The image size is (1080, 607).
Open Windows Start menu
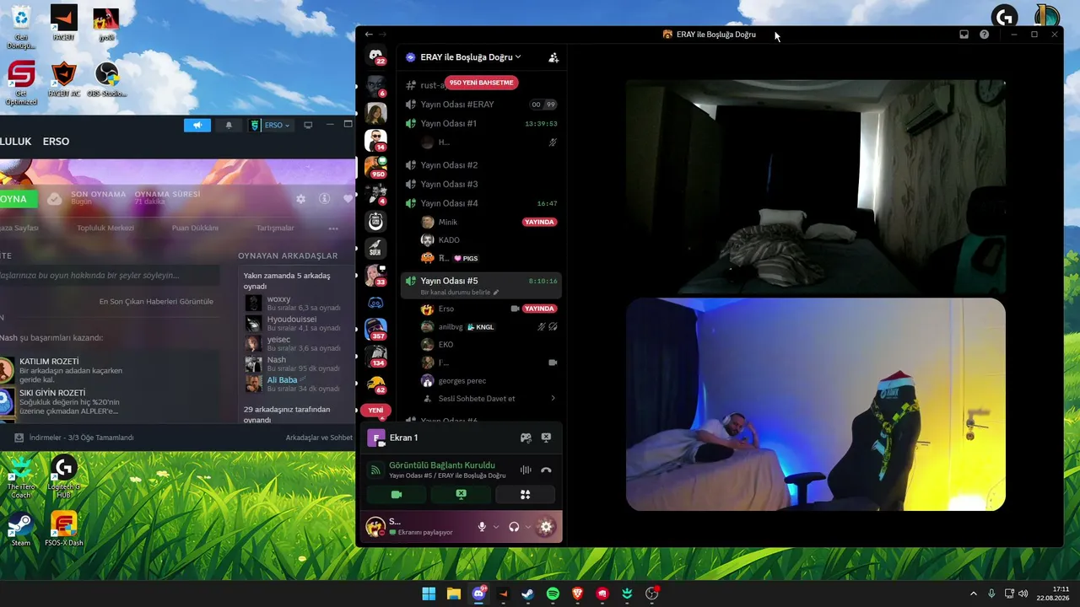coord(429,594)
